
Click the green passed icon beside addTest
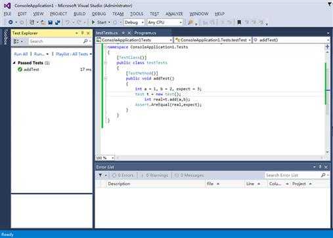pos(20,69)
